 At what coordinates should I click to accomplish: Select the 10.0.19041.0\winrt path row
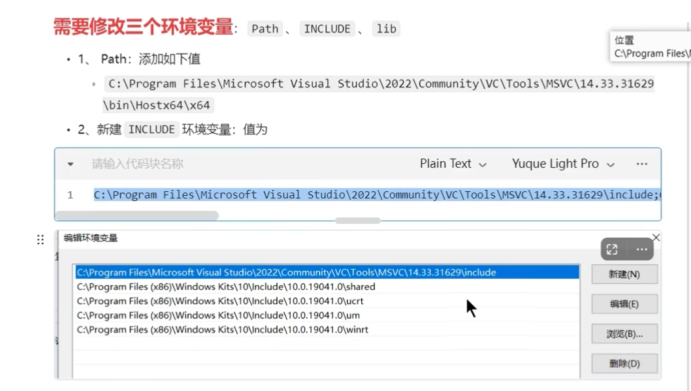click(327, 330)
